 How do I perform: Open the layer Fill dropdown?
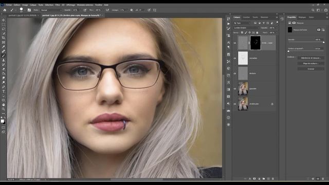tap(276, 33)
